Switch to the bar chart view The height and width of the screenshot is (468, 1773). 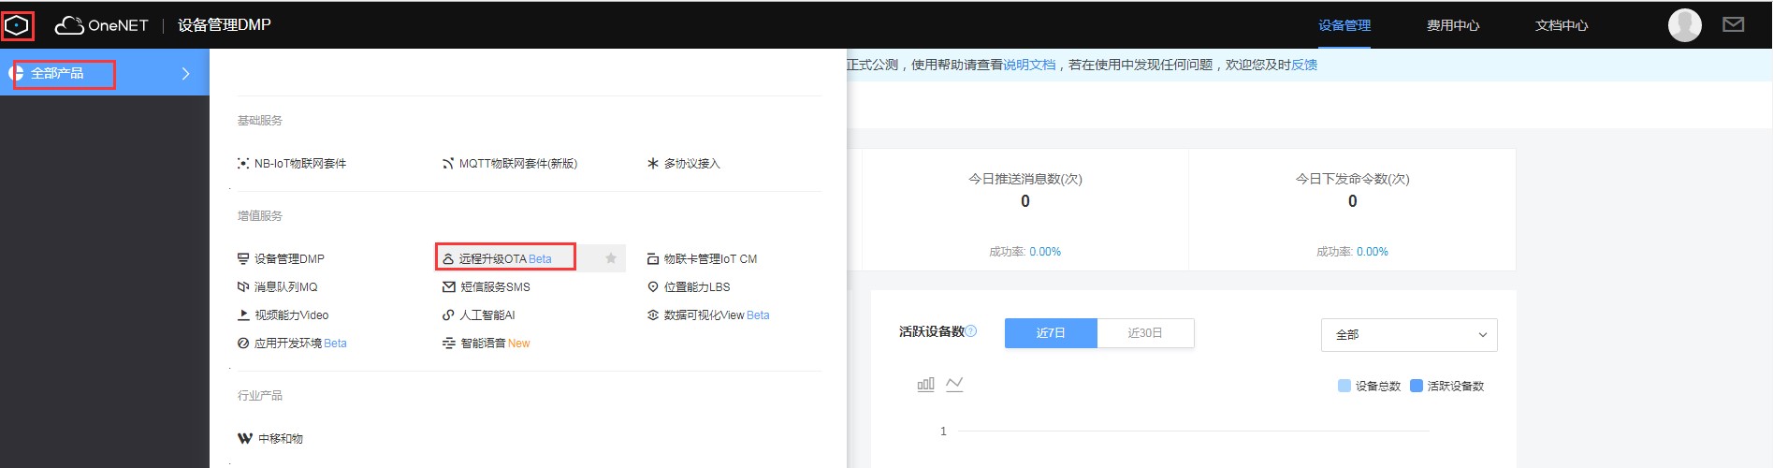(x=925, y=384)
